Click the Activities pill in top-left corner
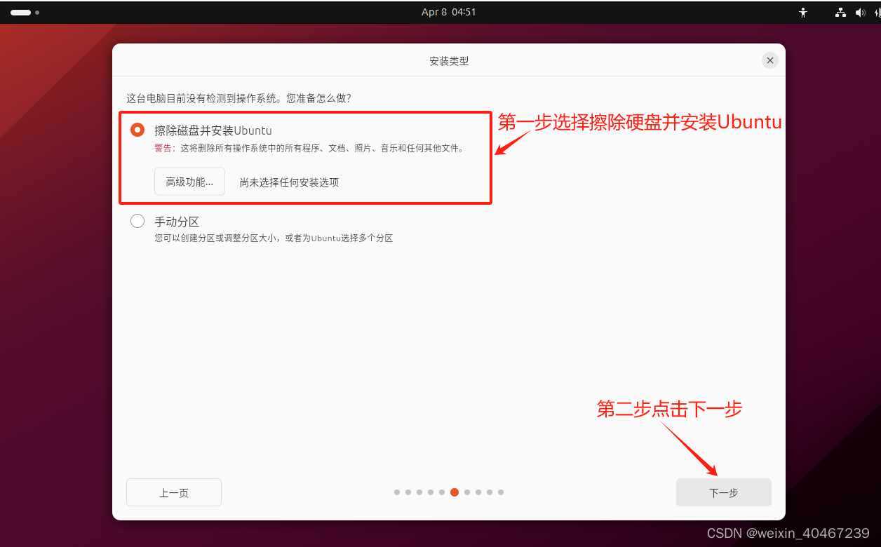The image size is (881, 547). pos(25,13)
